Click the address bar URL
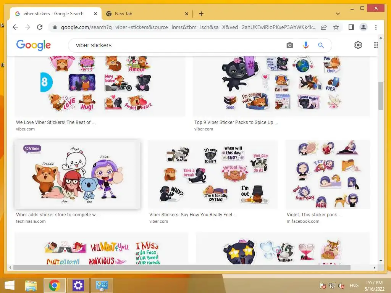391x293 pixels. click(x=189, y=27)
